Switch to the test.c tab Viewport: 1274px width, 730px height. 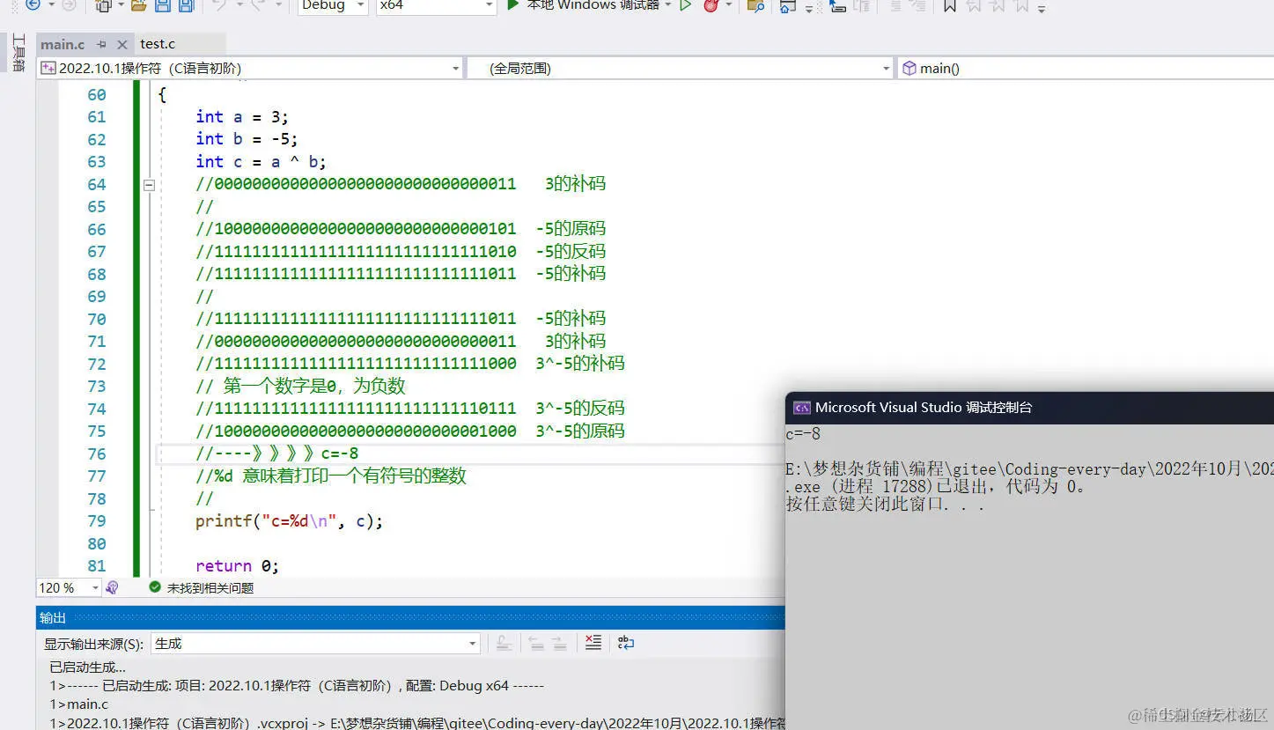coord(158,44)
